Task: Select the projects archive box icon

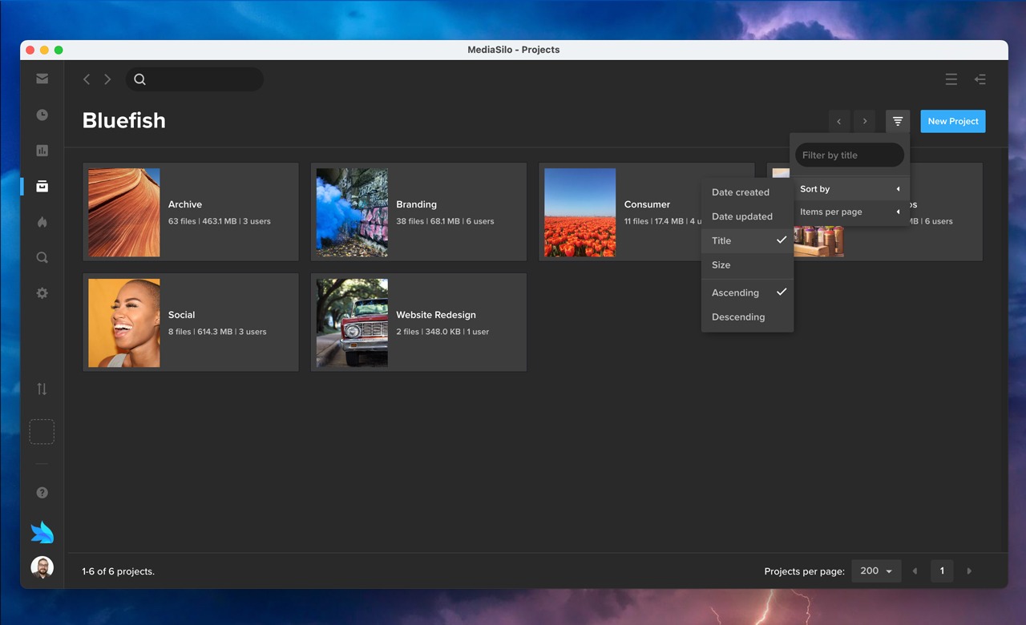Action: tap(42, 186)
